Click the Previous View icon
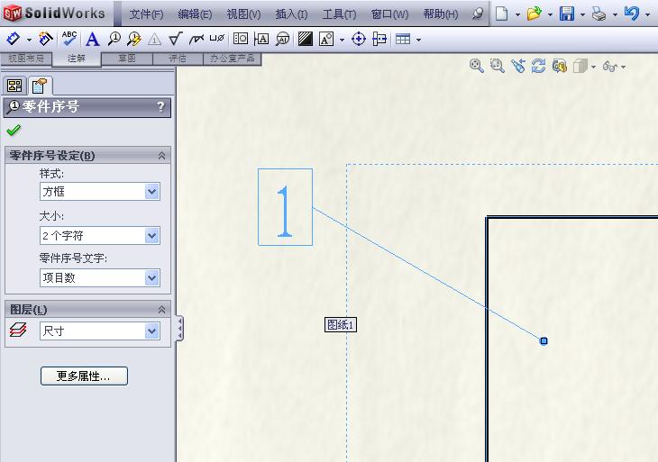Viewport: 658px width, 462px height. (518, 66)
